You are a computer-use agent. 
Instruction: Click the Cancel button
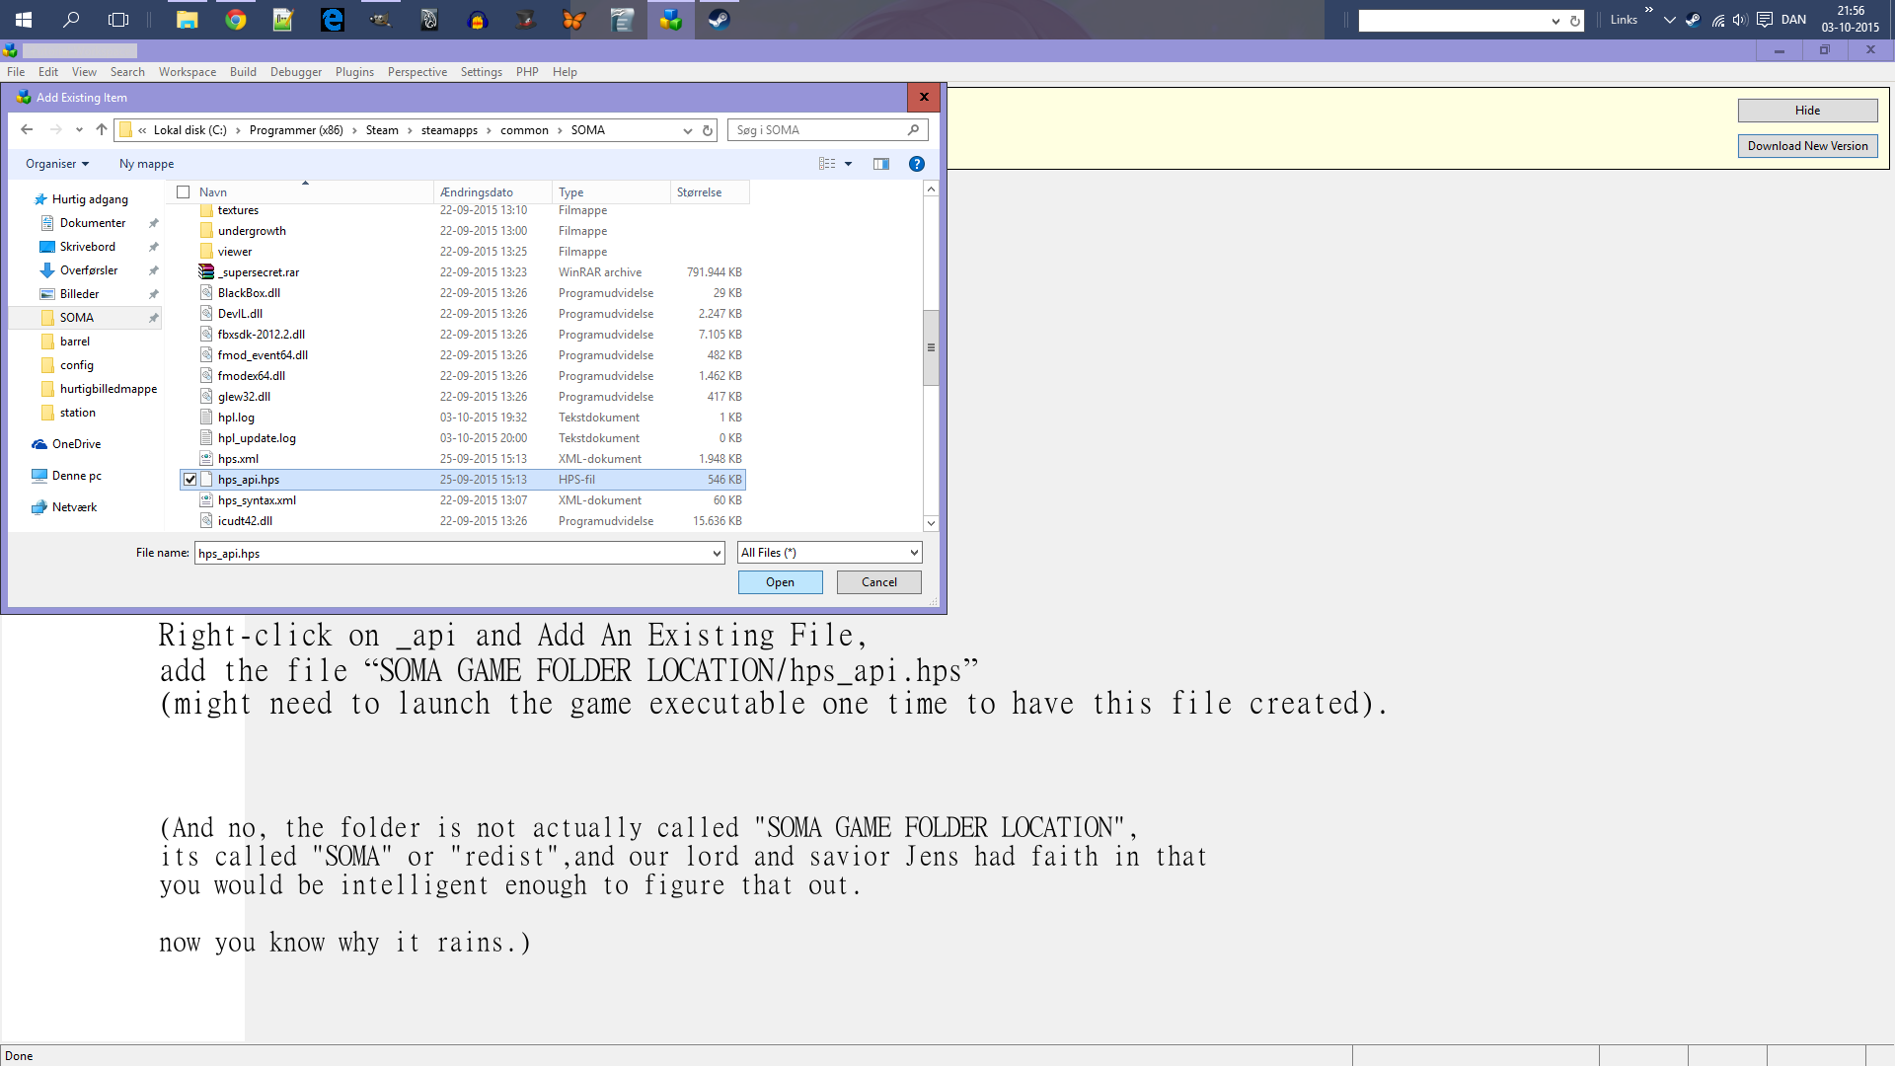pyautogui.click(x=879, y=582)
